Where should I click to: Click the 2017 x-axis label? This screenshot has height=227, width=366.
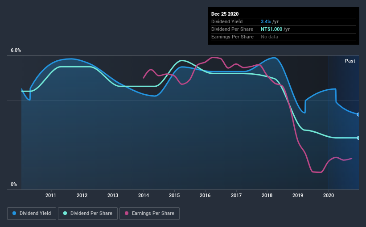[236, 195]
